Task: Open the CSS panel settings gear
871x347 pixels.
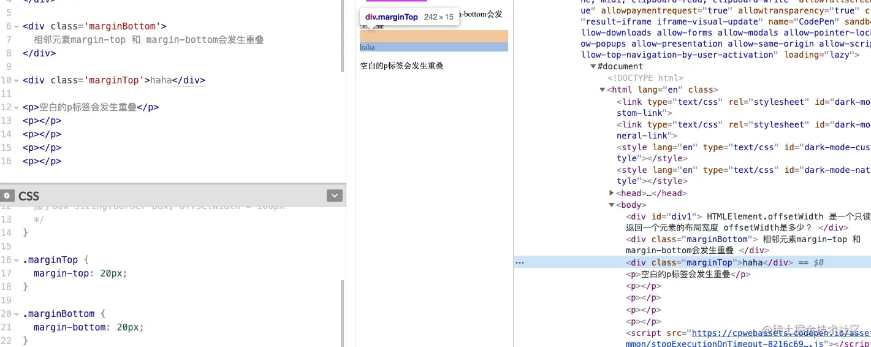Action: (x=7, y=196)
